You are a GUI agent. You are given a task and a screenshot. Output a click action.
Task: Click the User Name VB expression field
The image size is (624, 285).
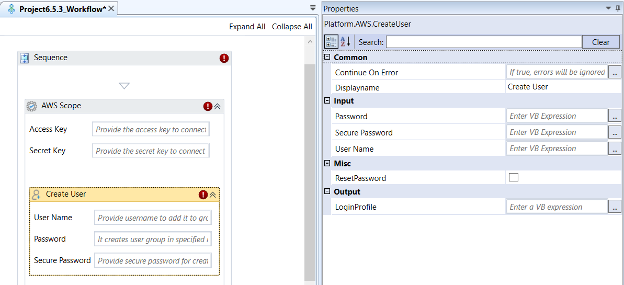click(557, 148)
